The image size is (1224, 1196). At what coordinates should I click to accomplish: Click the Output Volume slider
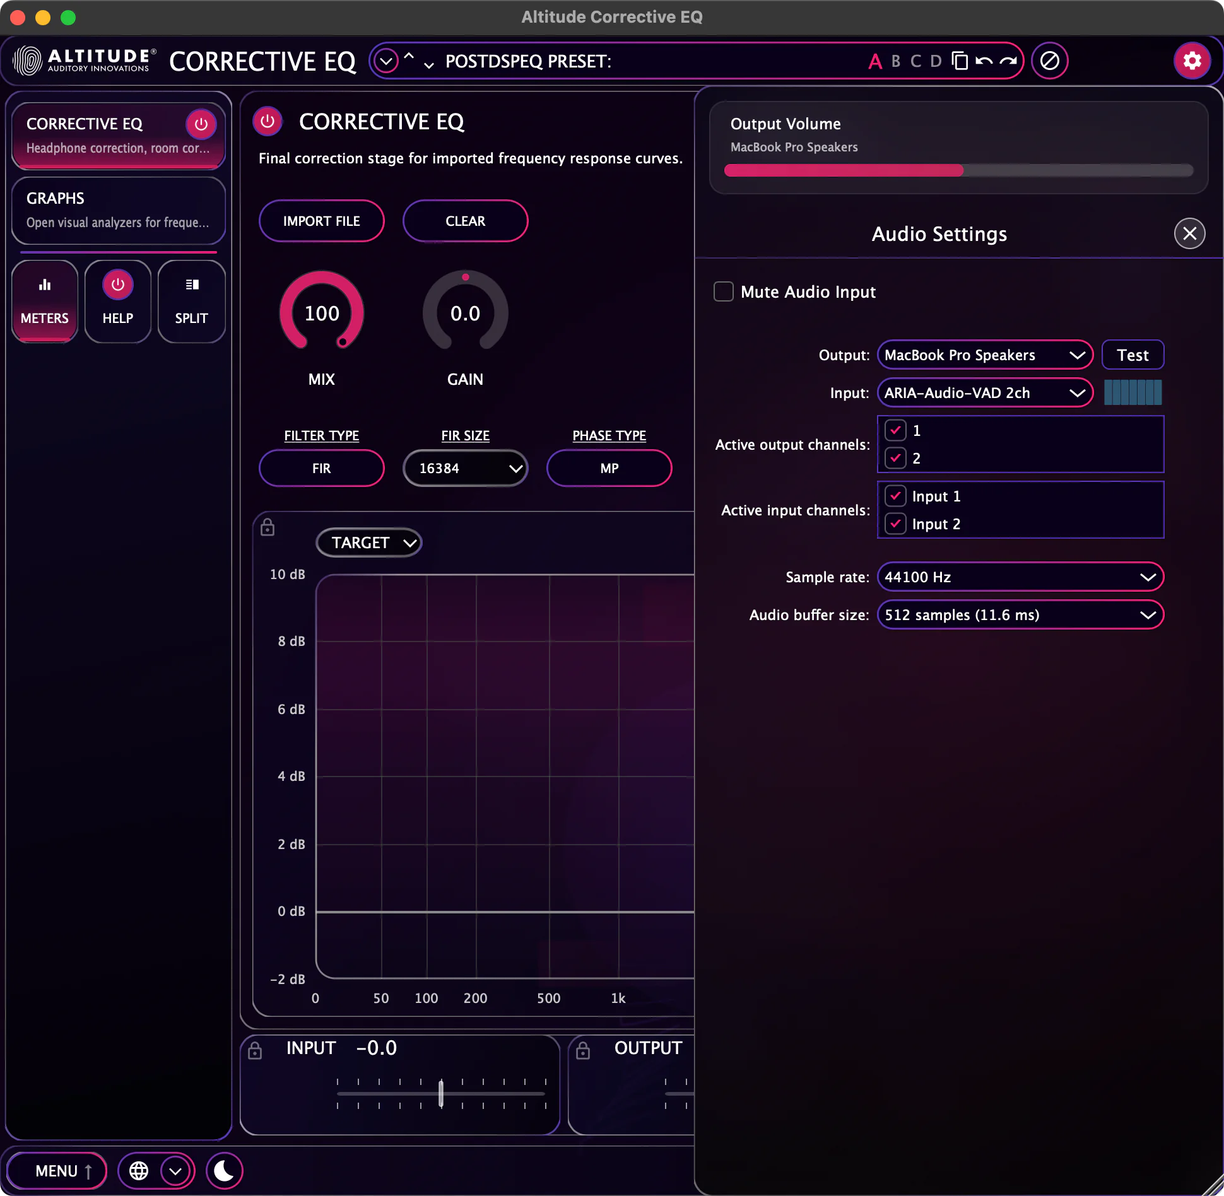959,170
